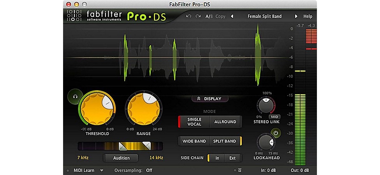The width and height of the screenshot is (380, 175).
Task: Toggle the A/B state switch
Action: (209, 16)
